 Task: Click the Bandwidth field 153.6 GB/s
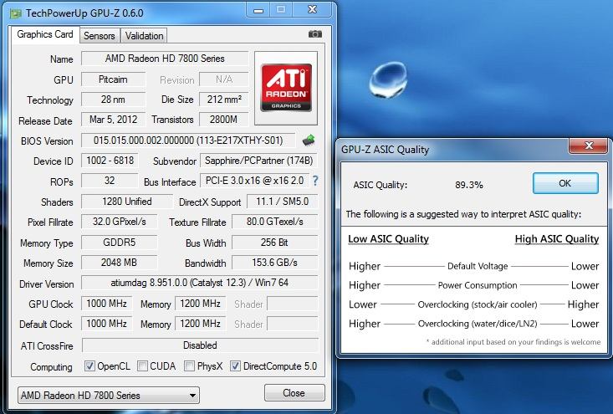pyautogui.click(x=275, y=263)
